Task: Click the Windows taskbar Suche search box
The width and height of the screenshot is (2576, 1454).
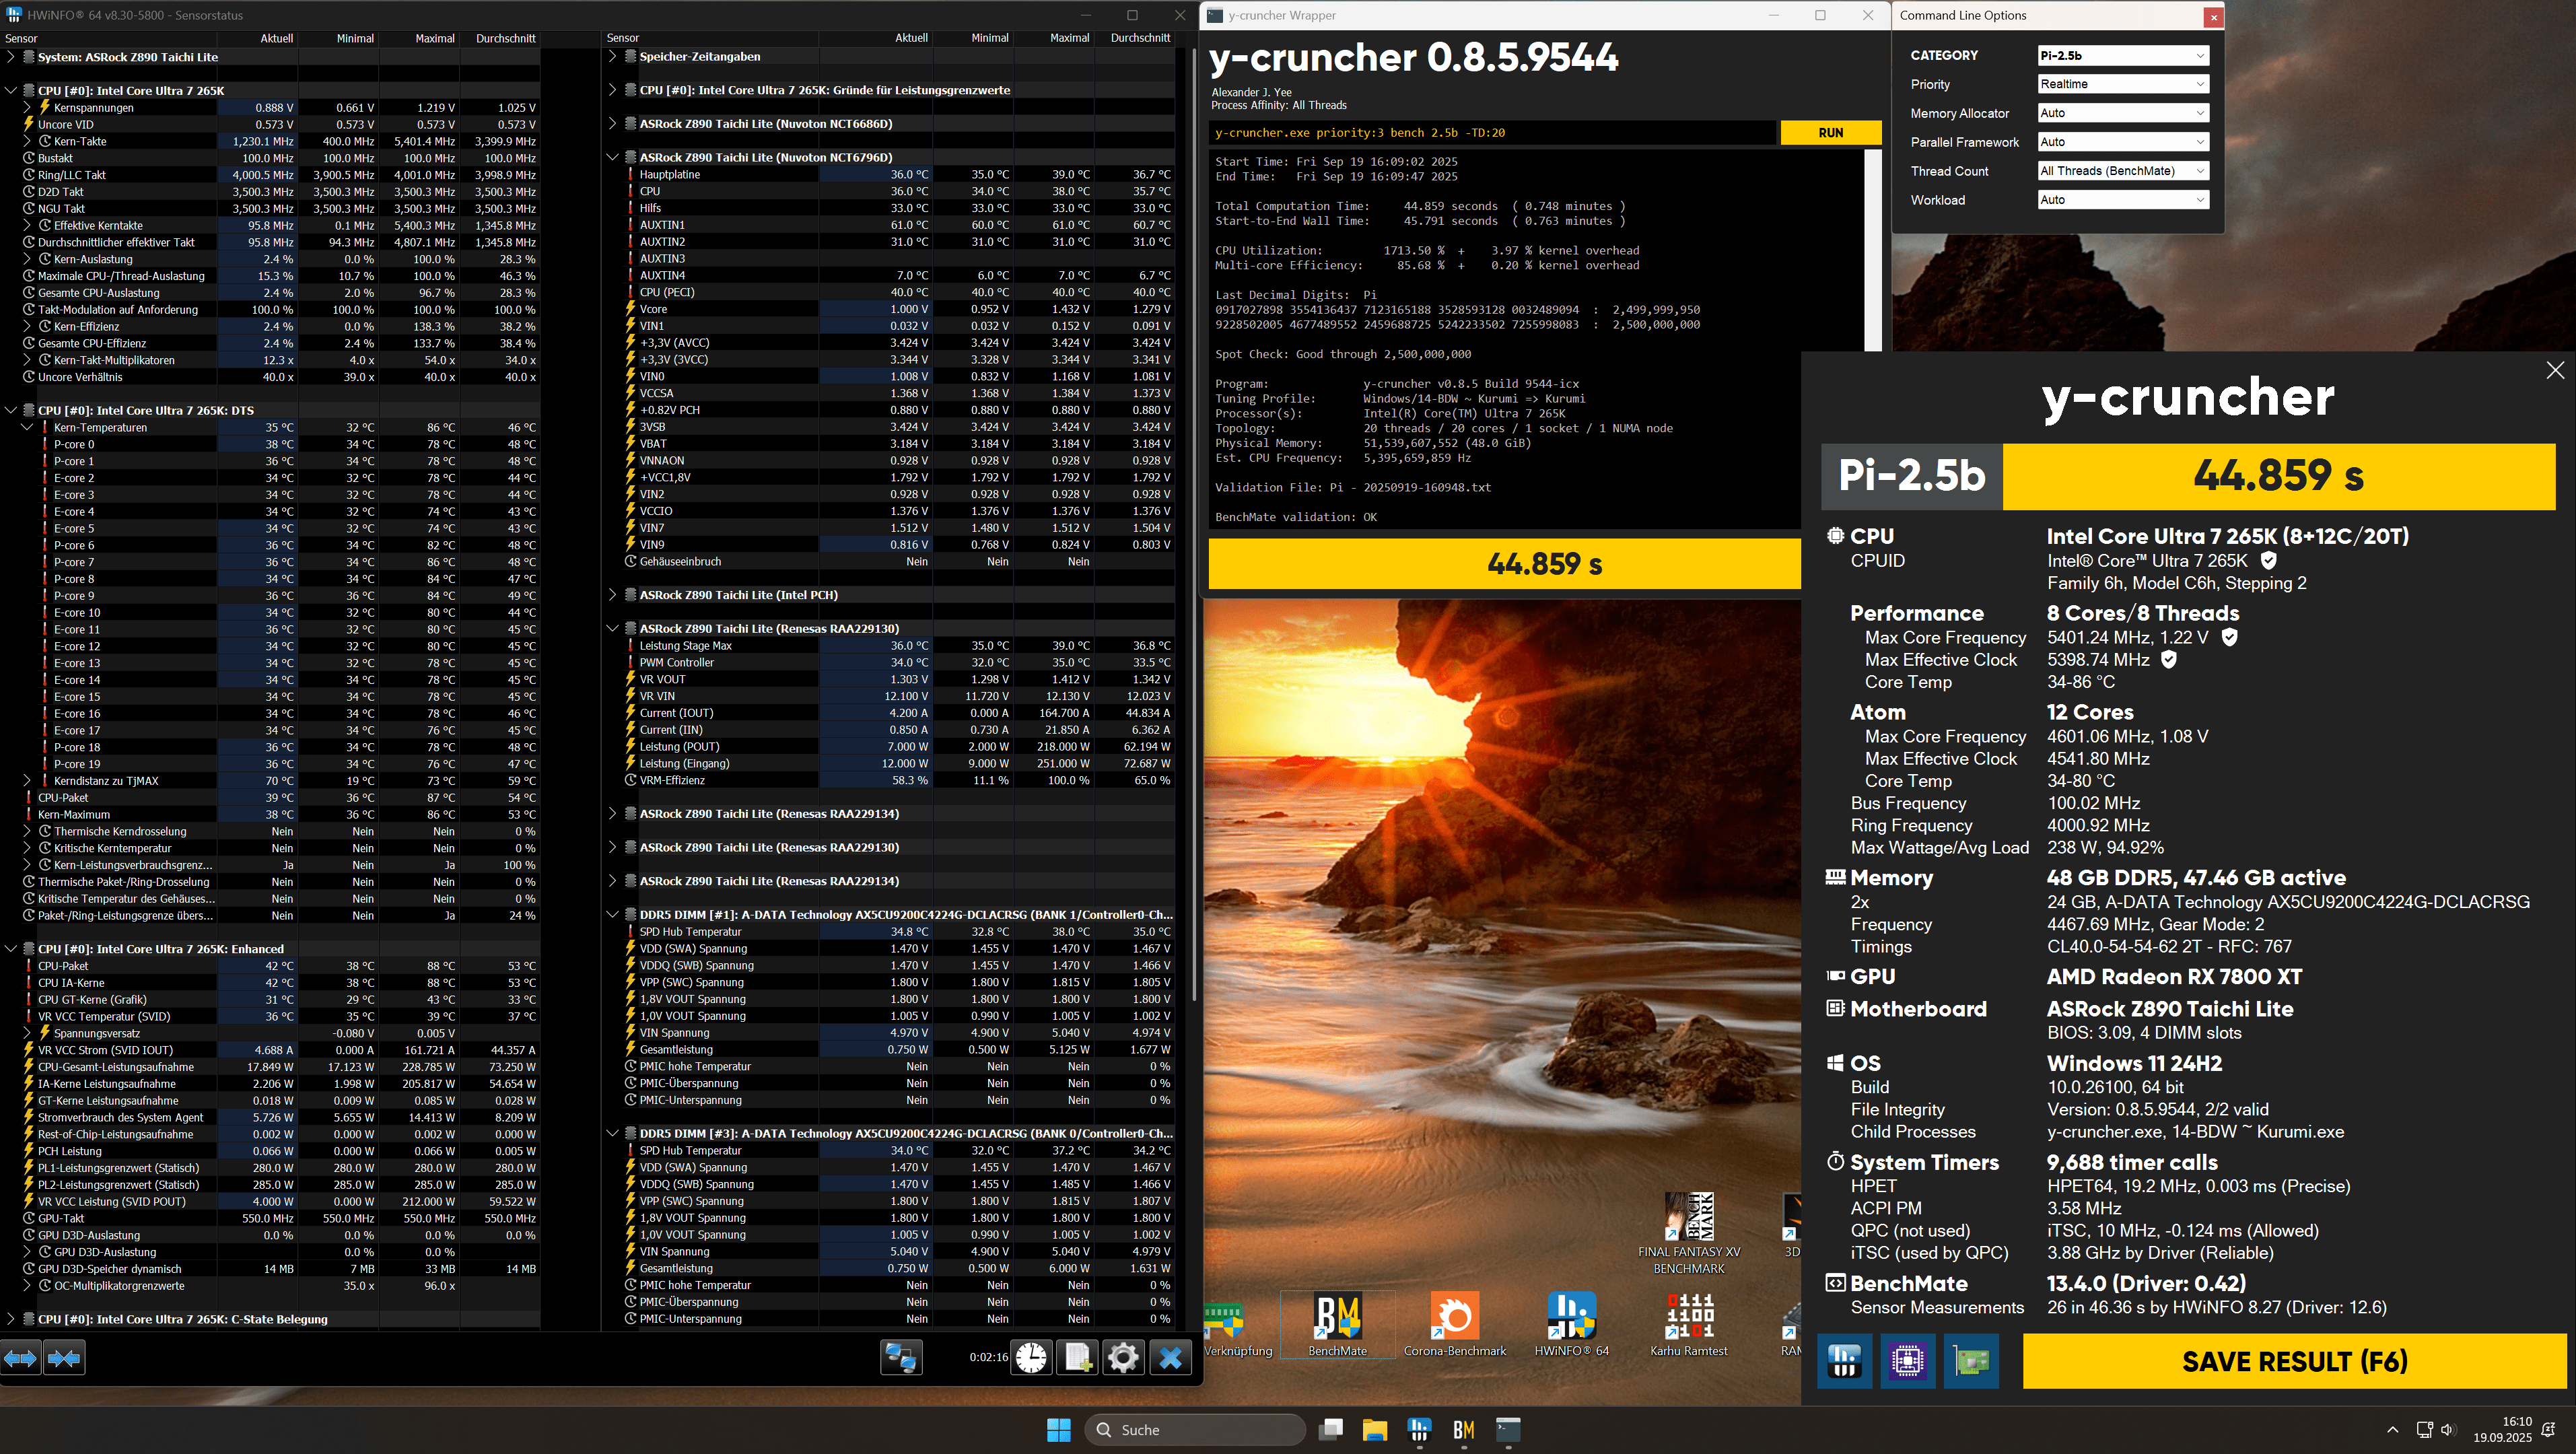Action: pos(1195,1430)
